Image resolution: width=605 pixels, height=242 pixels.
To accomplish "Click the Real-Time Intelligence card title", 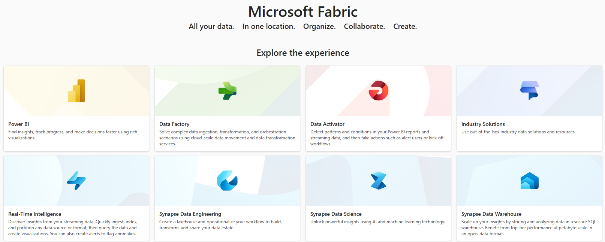I will (34, 214).
